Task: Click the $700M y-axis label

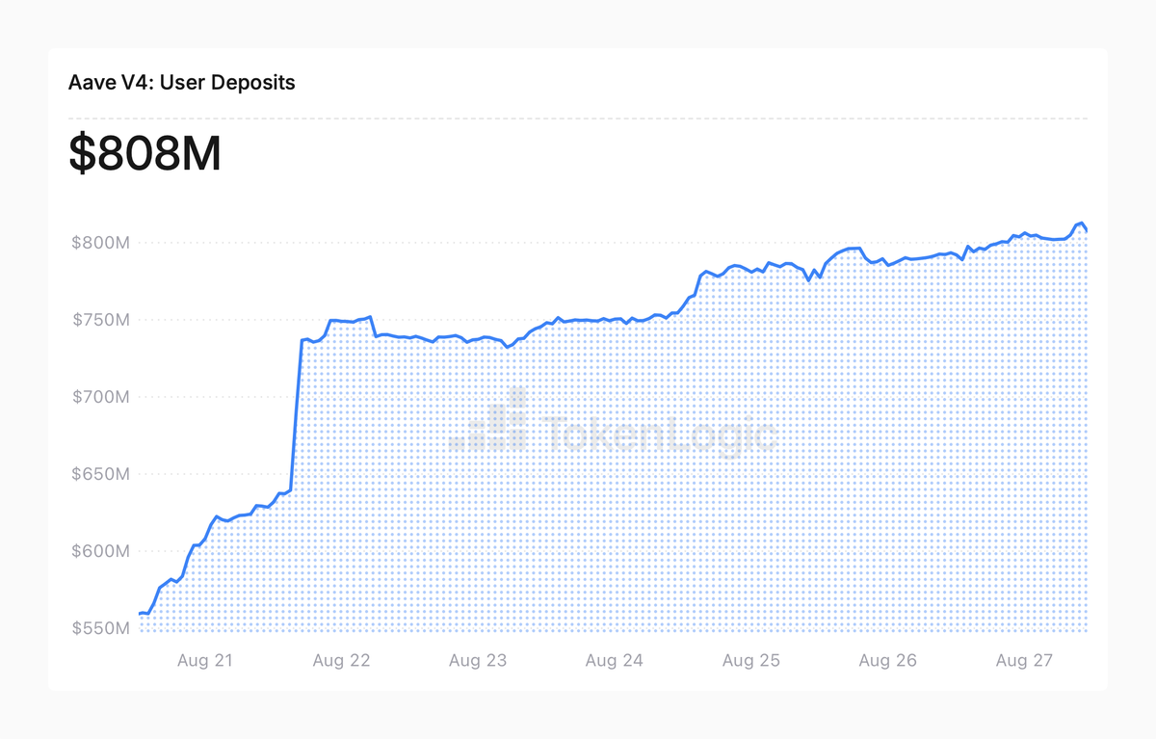Action: (101, 397)
